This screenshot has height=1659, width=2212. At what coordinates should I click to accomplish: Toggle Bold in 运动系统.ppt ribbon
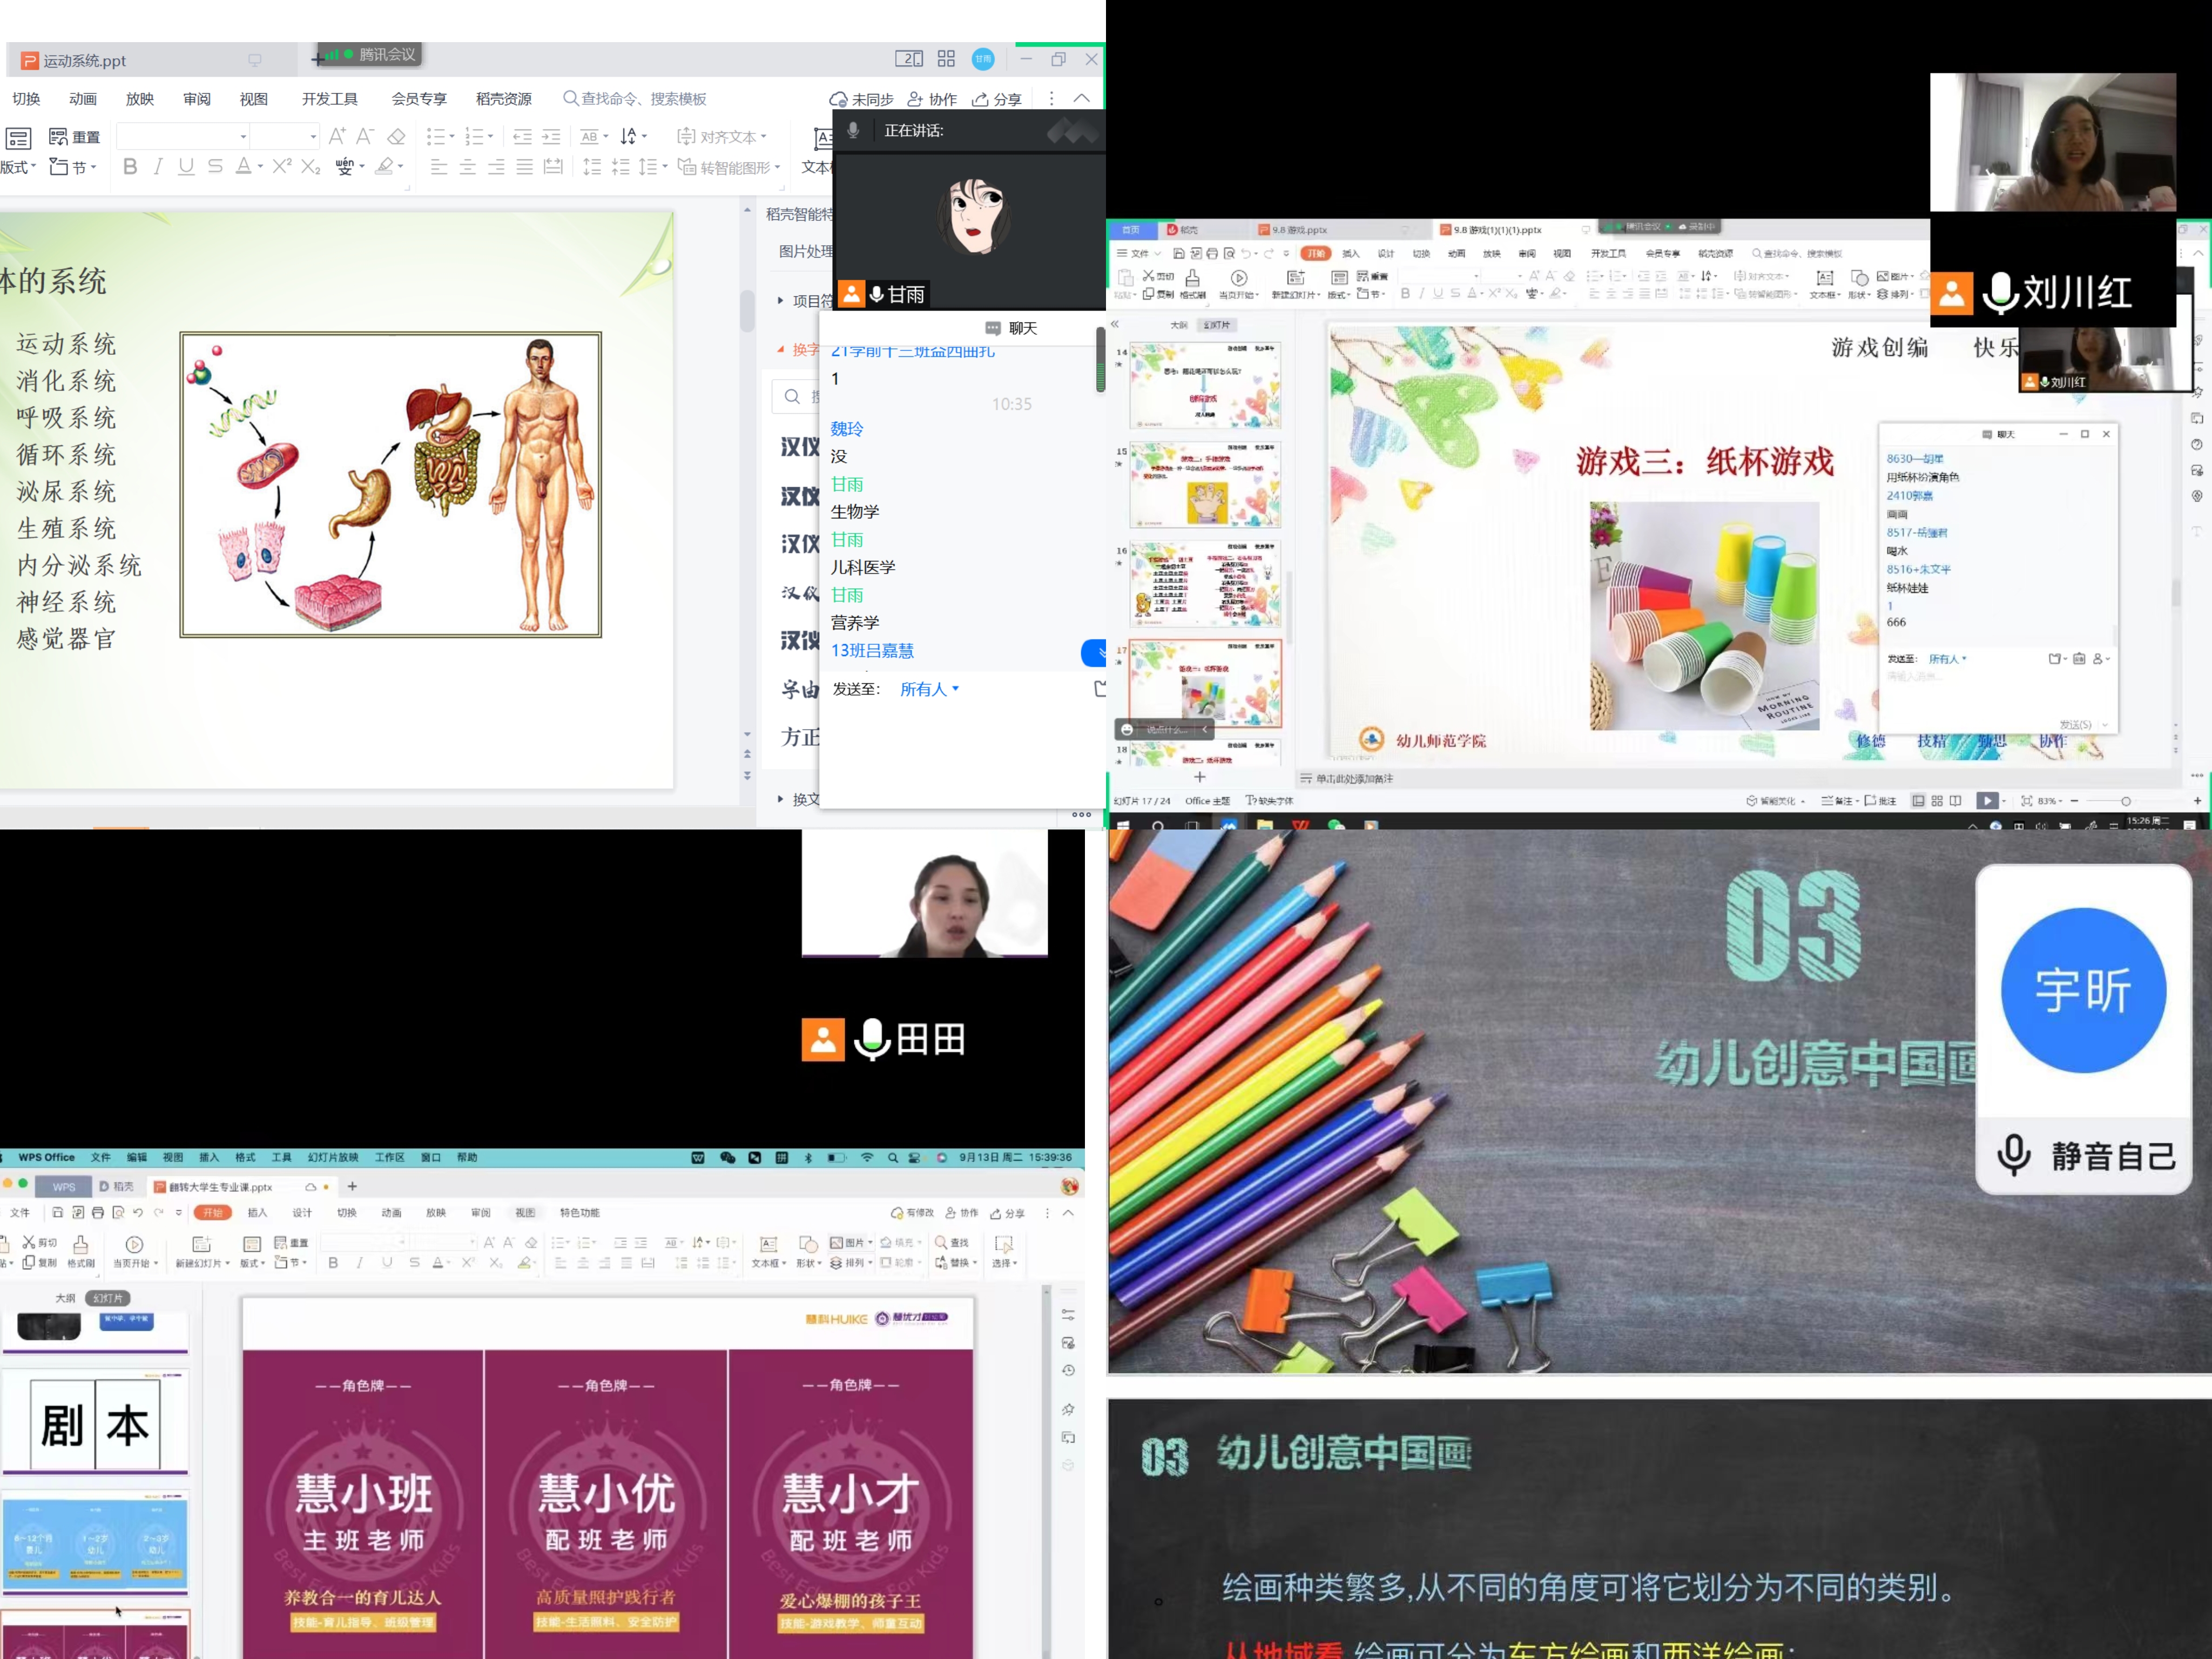(x=130, y=167)
